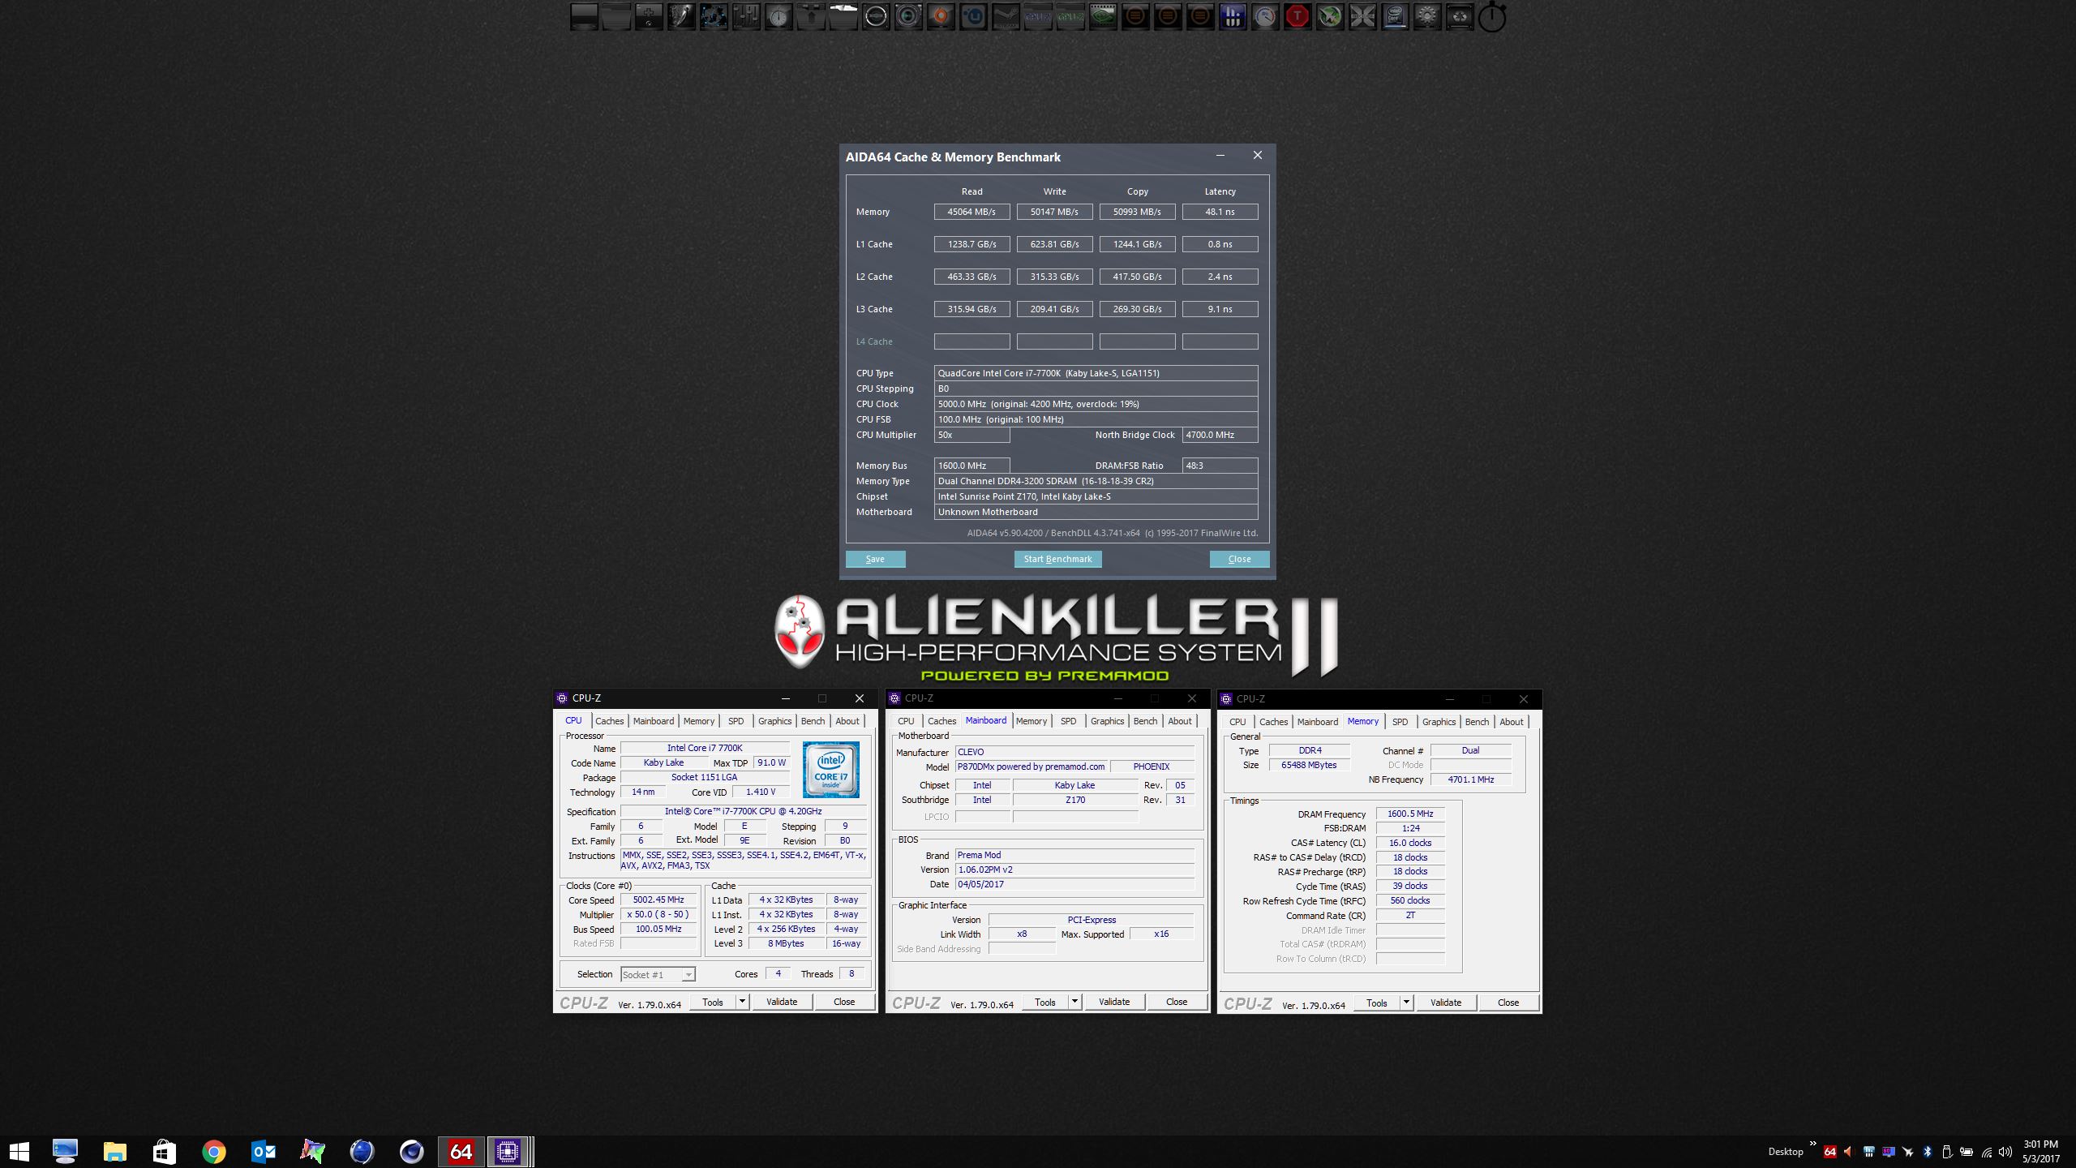This screenshot has width=2076, height=1168.
Task: Click the AIDA64 taskbar button
Action: 461,1151
